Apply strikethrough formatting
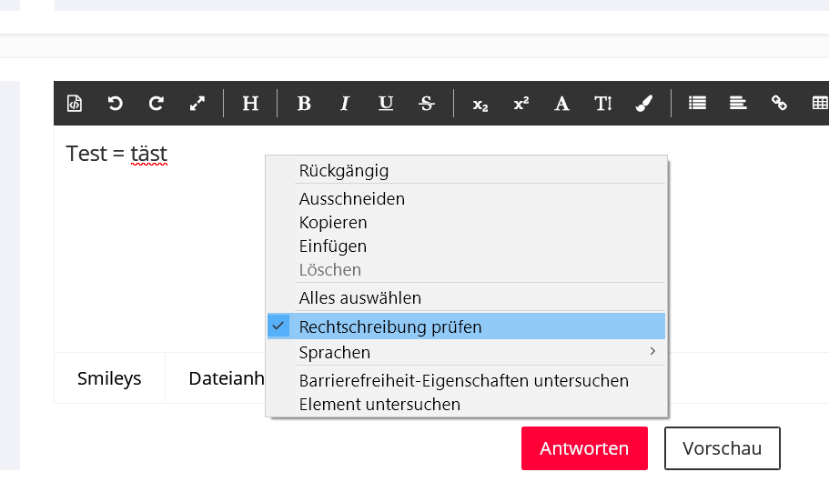The height and width of the screenshot is (492, 829). coord(426,104)
